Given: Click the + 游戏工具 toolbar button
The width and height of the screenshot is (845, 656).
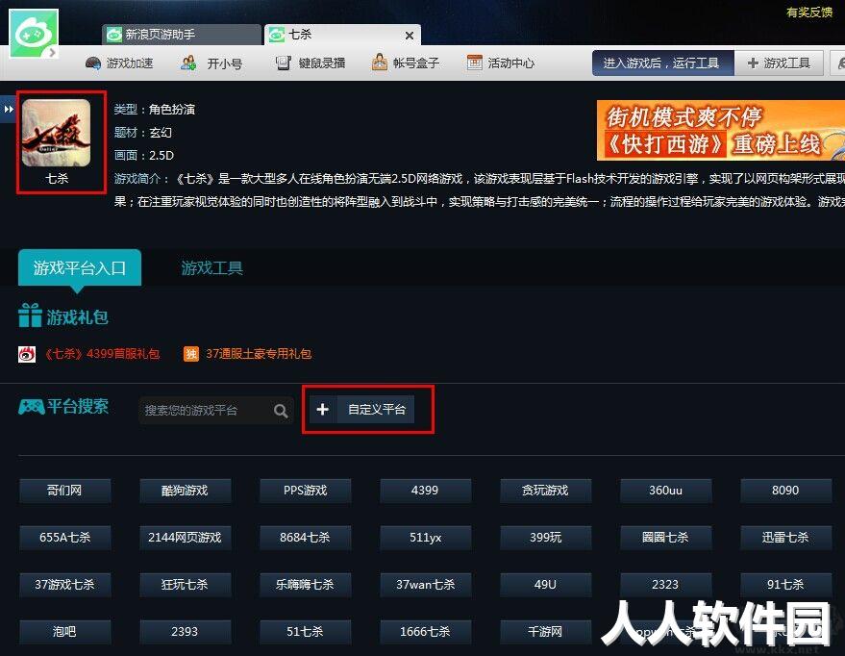Looking at the screenshot, I should coord(779,63).
